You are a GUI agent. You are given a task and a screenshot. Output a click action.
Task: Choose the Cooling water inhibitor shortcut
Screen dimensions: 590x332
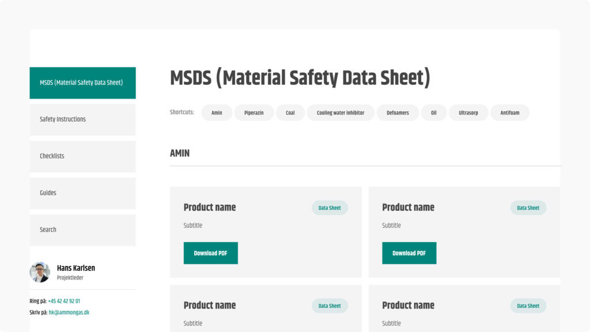[x=341, y=113]
